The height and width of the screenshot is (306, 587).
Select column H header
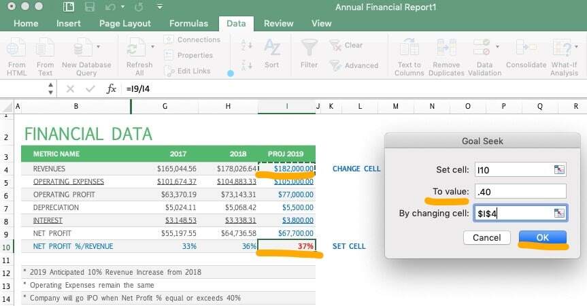pos(228,106)
